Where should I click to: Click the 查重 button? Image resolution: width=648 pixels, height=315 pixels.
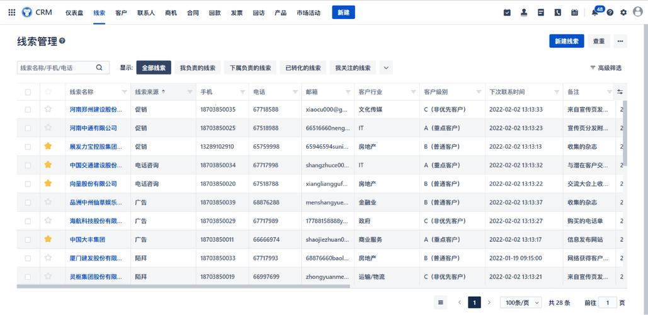coord(599,41)
